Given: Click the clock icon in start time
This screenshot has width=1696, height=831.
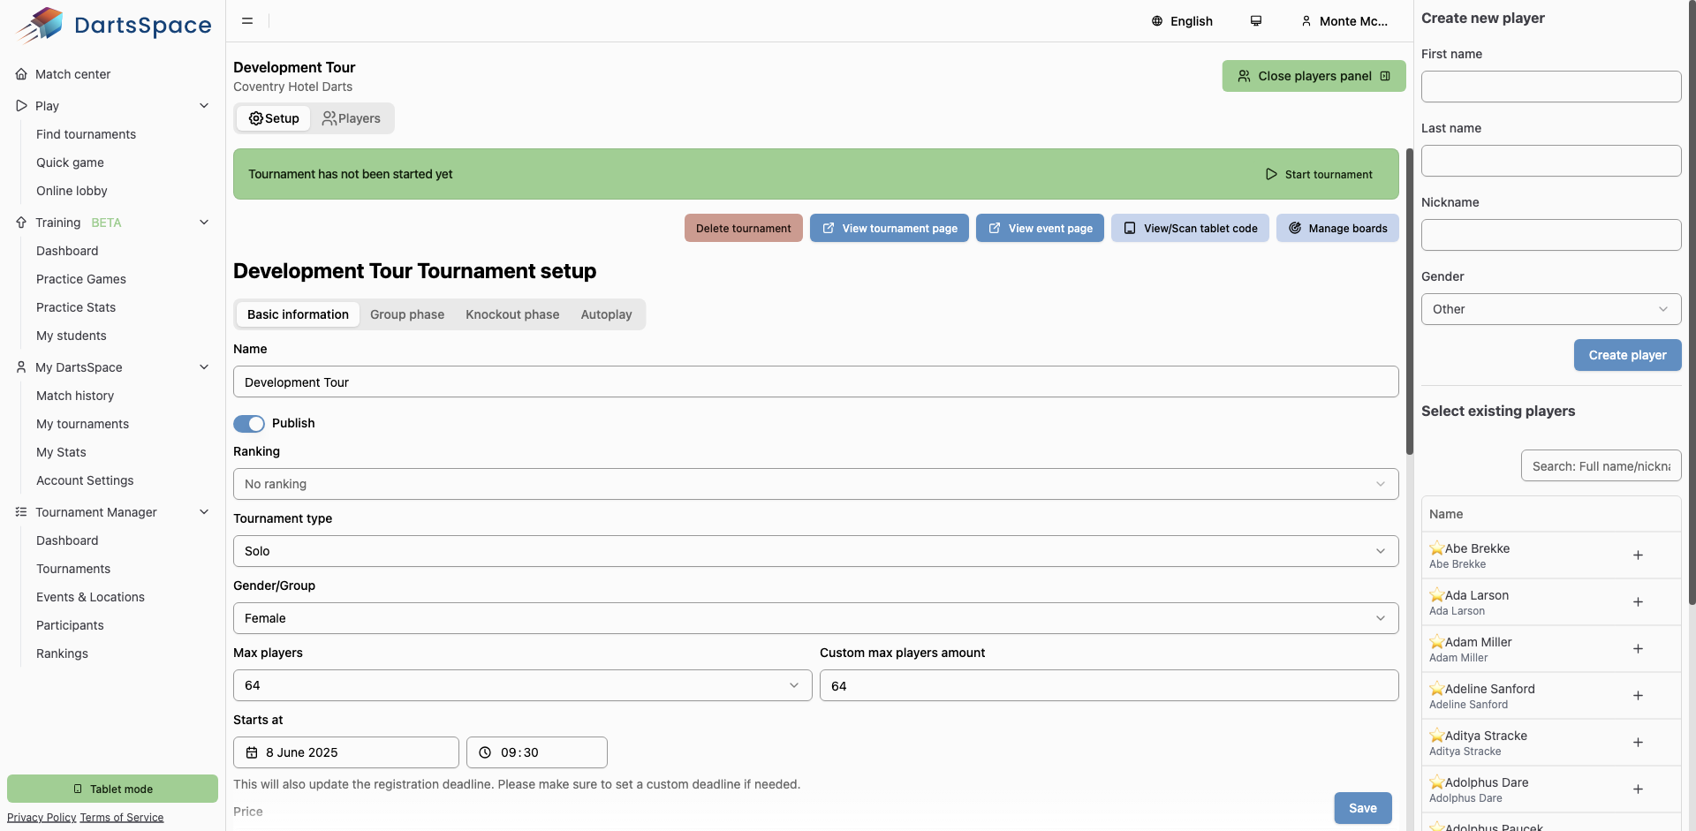Looking at the screenshot, I should pos(485,752).
